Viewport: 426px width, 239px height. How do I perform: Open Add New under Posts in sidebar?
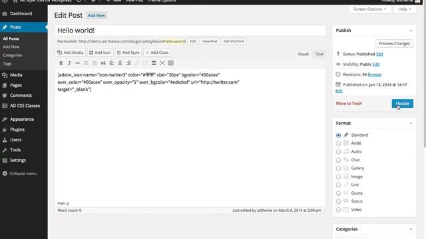(11, 47)
